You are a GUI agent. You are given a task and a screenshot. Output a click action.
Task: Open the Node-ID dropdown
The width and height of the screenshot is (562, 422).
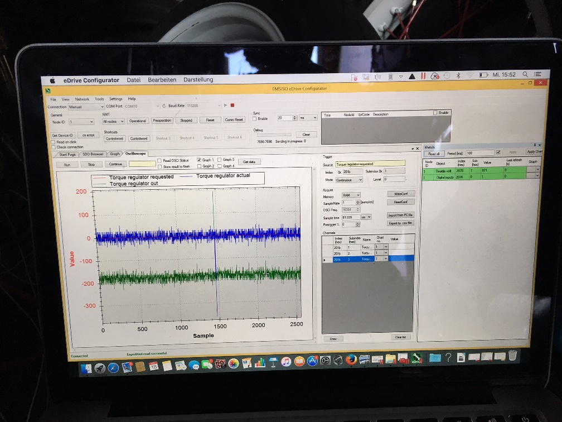(x=81, y=121)
